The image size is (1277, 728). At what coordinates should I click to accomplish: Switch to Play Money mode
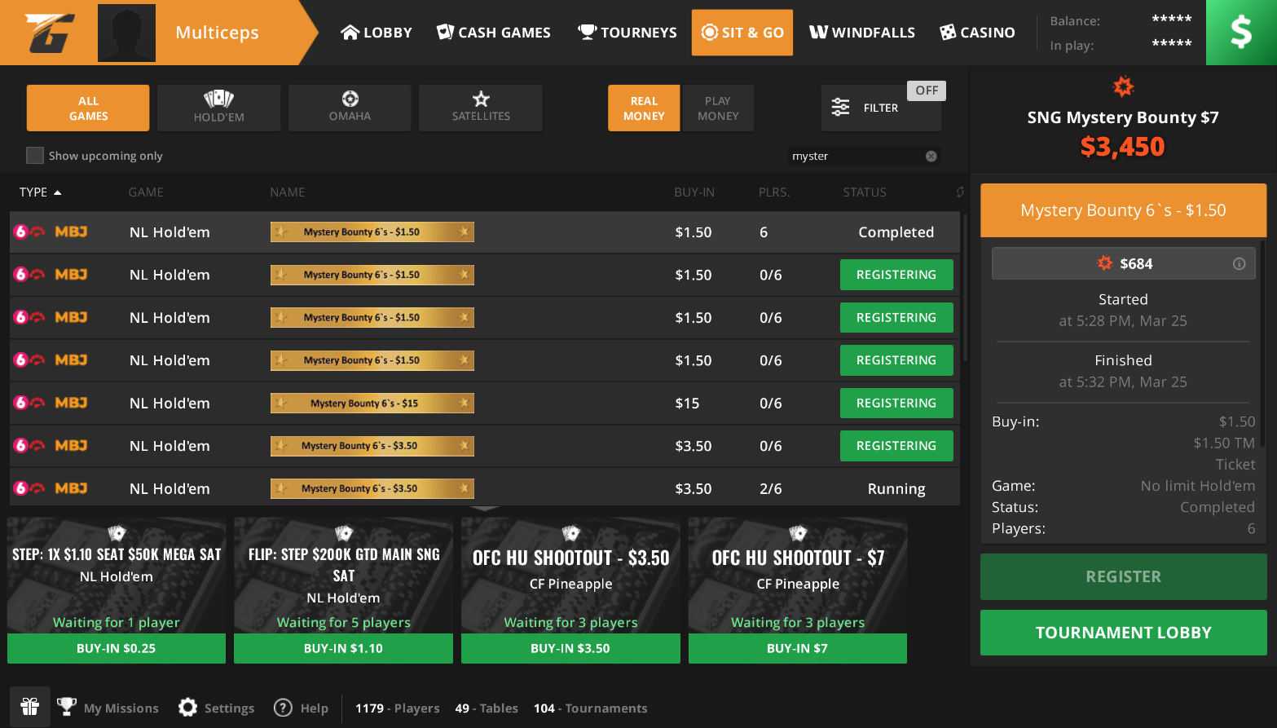coord(717,108)
